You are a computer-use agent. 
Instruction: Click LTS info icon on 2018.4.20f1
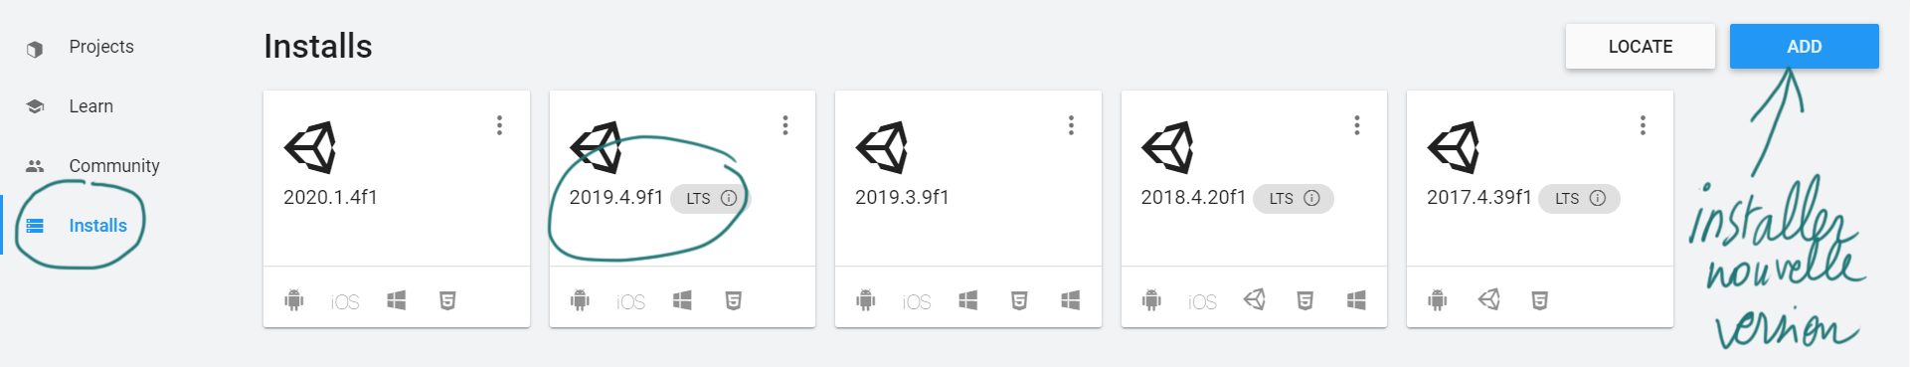[1311, 198]
